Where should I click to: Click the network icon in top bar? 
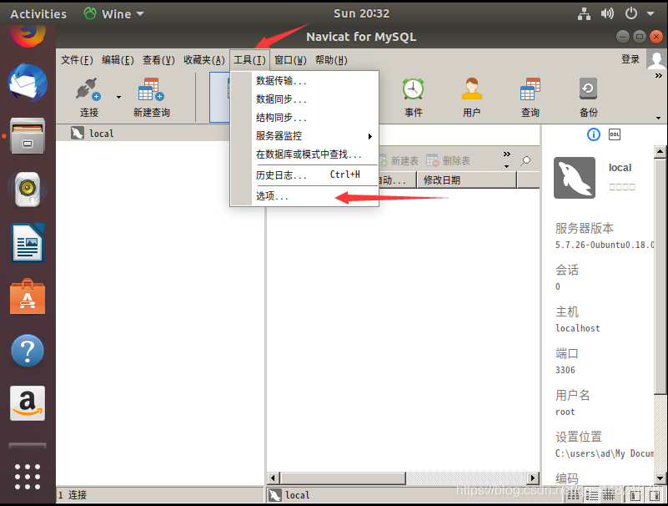point(584,13)
